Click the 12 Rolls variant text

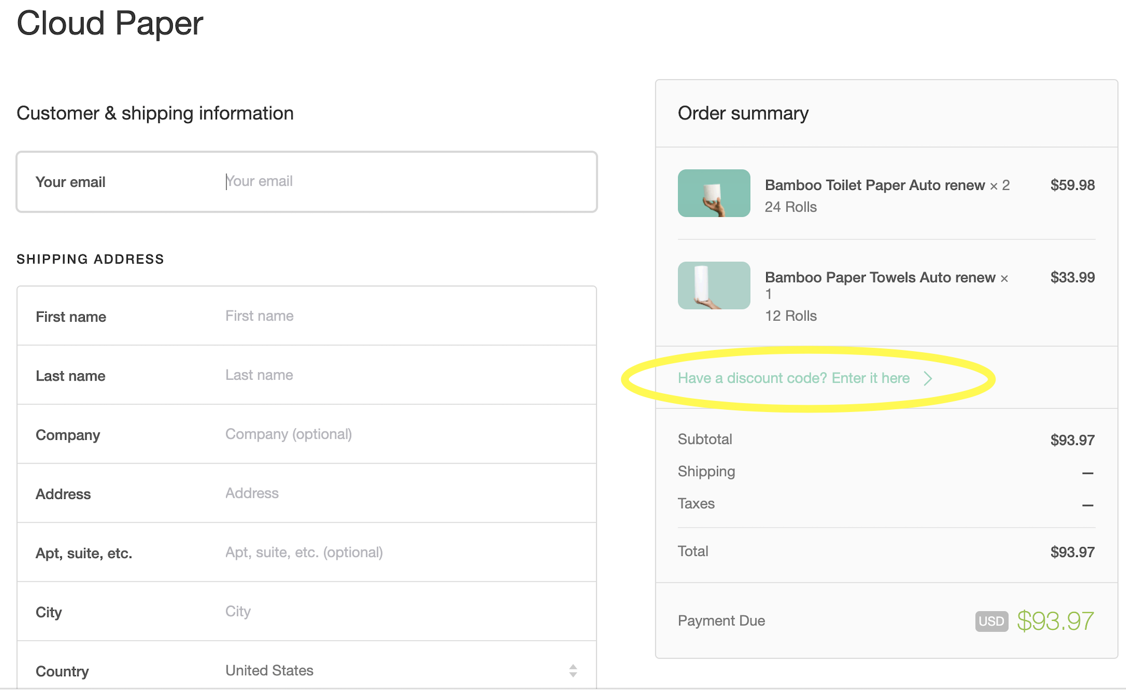click(791, 316)
